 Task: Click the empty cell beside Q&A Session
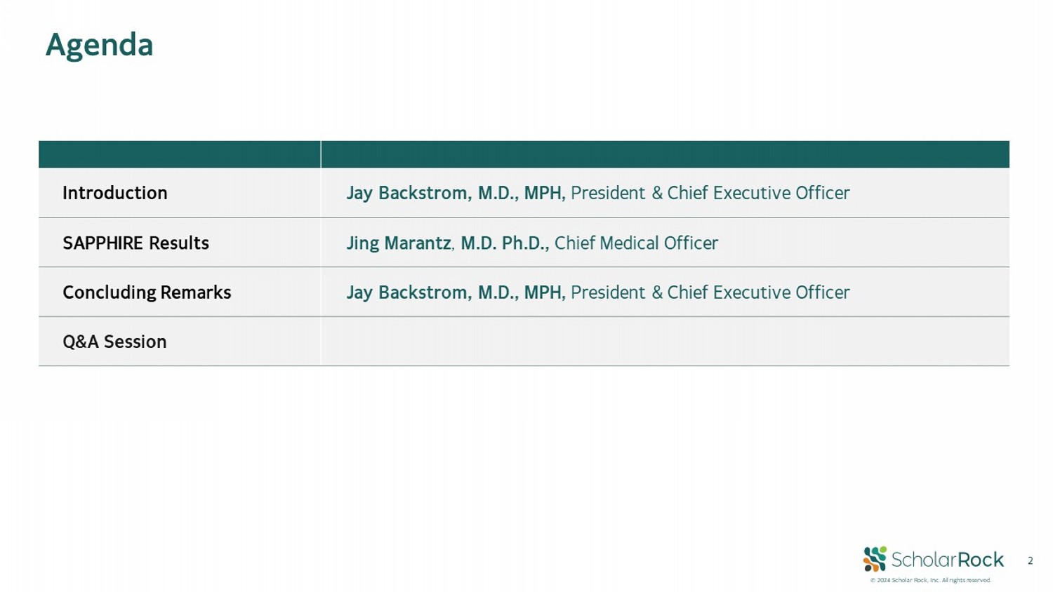tap(665, 342)
